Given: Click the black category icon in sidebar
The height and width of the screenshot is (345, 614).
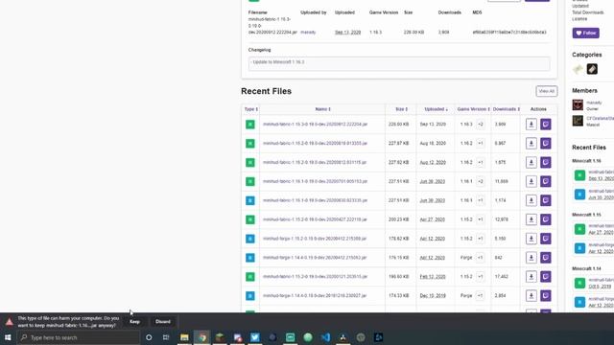Looking at the screenshot, I should coord(592,69).
